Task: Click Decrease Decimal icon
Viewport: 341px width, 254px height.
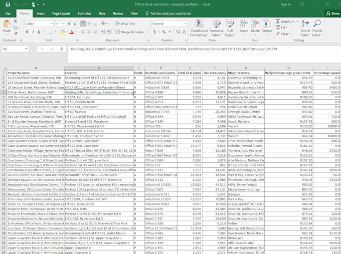Action: tap(184, 32)
